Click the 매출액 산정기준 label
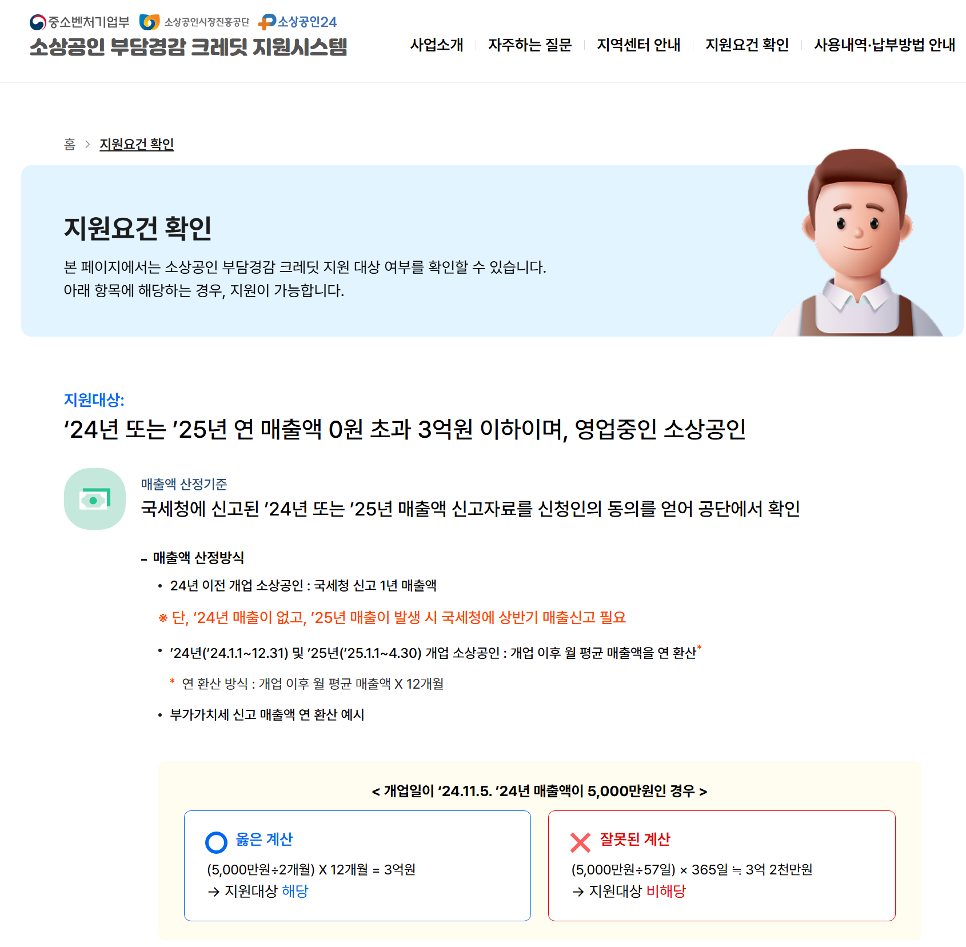966x947 pixels. [x=184, y=484]
